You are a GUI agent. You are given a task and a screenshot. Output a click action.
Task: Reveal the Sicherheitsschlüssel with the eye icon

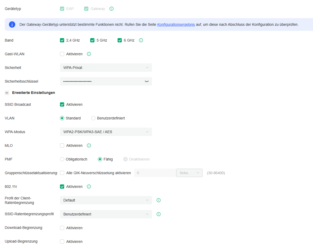tap(147, 81)
